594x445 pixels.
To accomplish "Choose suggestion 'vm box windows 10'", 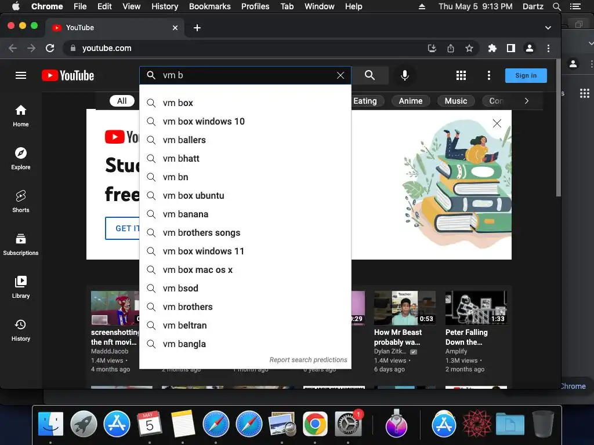I will click(245, 122).
